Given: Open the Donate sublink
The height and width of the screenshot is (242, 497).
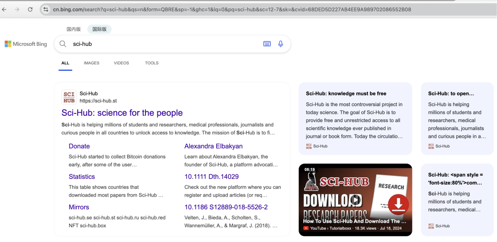Looking at the screenshot, I should [x=79, y=146].
